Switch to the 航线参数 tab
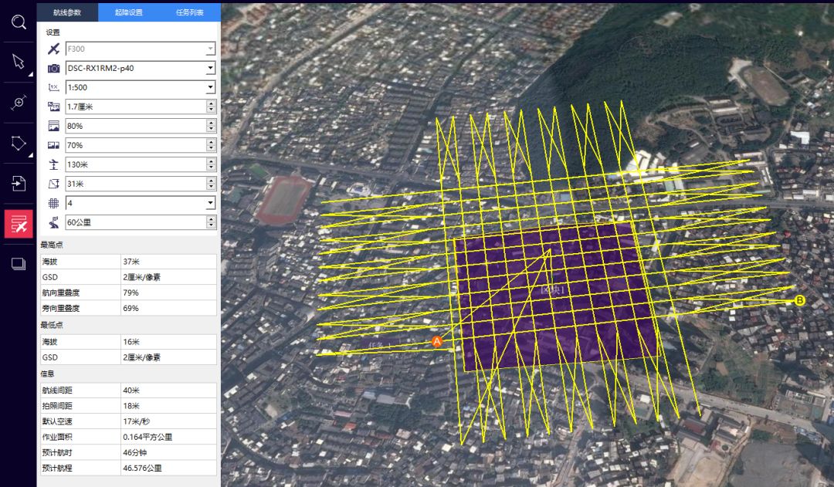This screenshot has width=834, height=487. (68, 12)
